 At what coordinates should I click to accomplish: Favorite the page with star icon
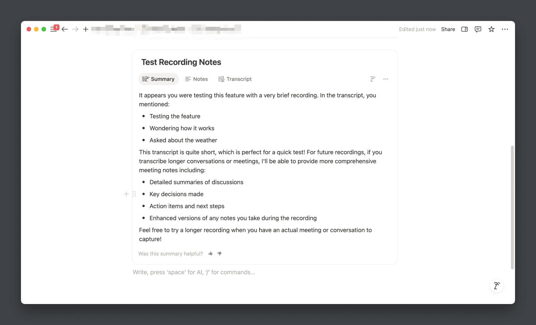click(491, 30)
